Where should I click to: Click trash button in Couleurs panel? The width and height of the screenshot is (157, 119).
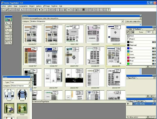(x=152, y=67)
